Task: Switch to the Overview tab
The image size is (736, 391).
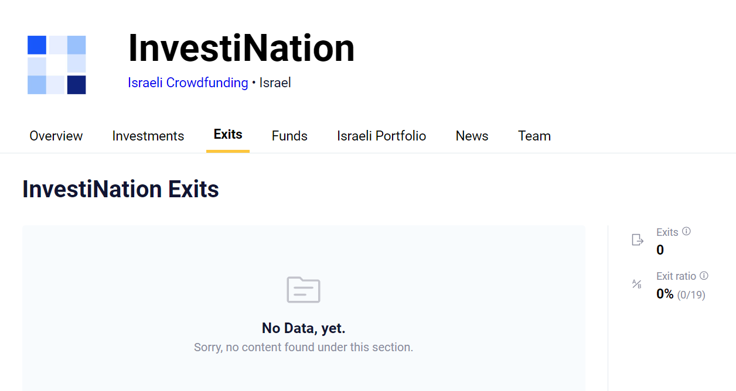Action: (x=56, y=136)
